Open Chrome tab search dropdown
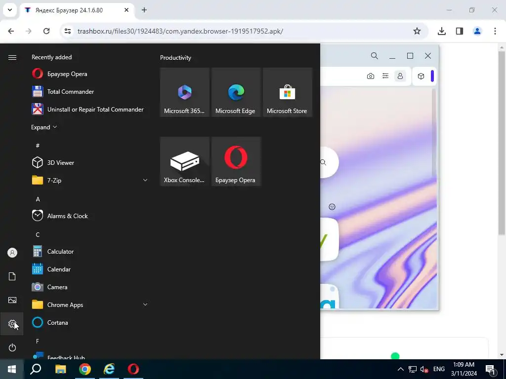This screenshot has height=379, width=506. pos(10,10)
